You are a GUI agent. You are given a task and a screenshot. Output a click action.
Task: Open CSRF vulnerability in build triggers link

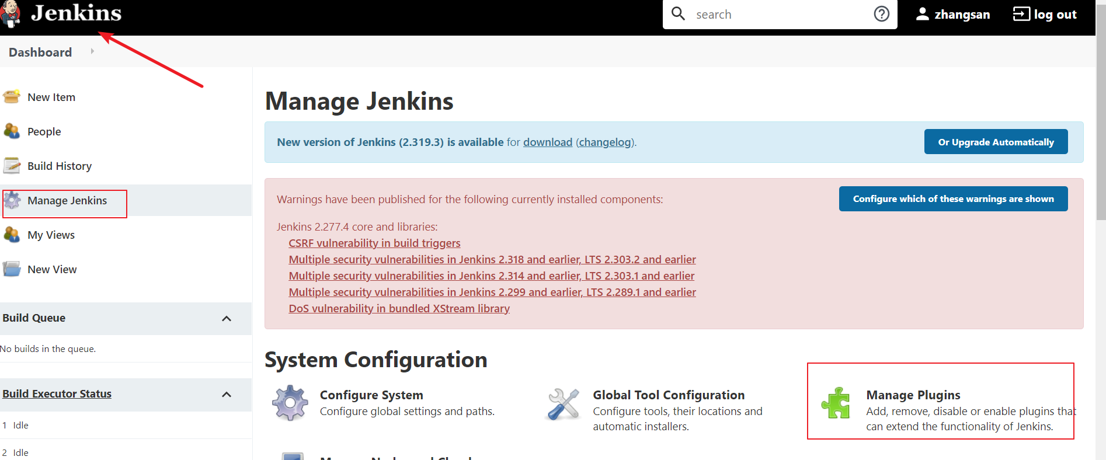click(x=374, y=243)
